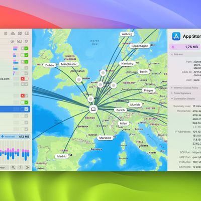Click the clock history icon
The height and width of the screenshot is (201, 201).
pos(26,41)
